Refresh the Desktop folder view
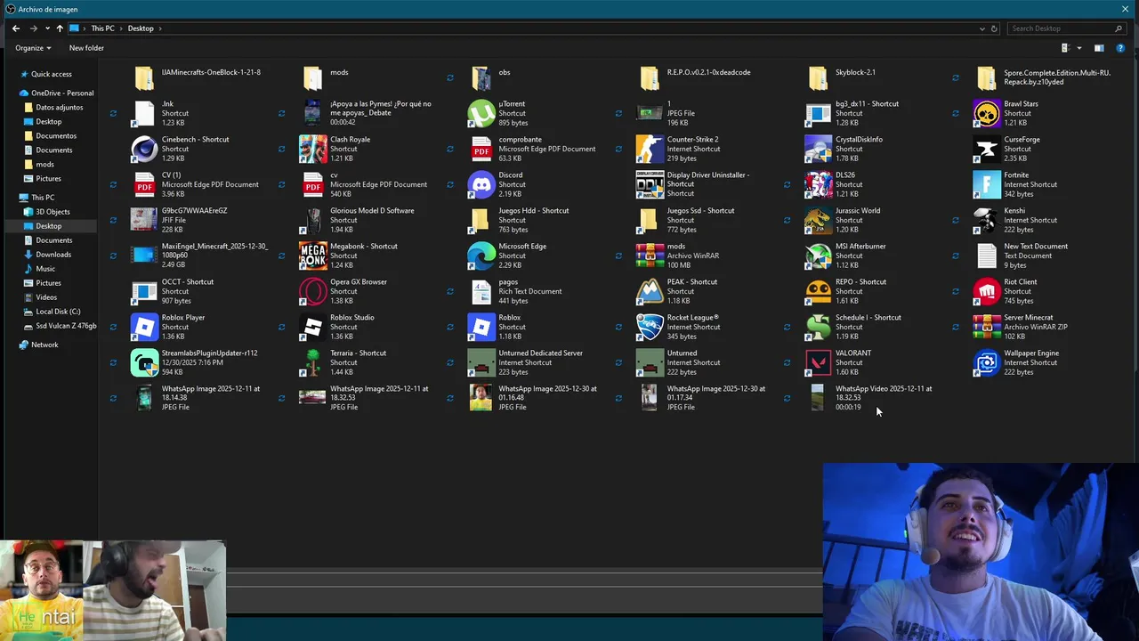This screenshot has width=1139, height=641. tap(995, 28)
